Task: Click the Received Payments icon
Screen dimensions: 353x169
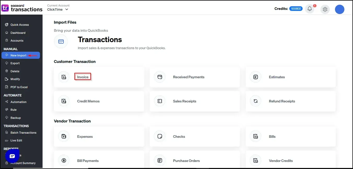Action: (x=160, y=77)
